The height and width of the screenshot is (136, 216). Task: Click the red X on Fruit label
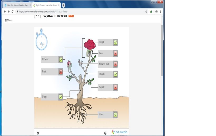pyautogui.click(x=61, y=72)
